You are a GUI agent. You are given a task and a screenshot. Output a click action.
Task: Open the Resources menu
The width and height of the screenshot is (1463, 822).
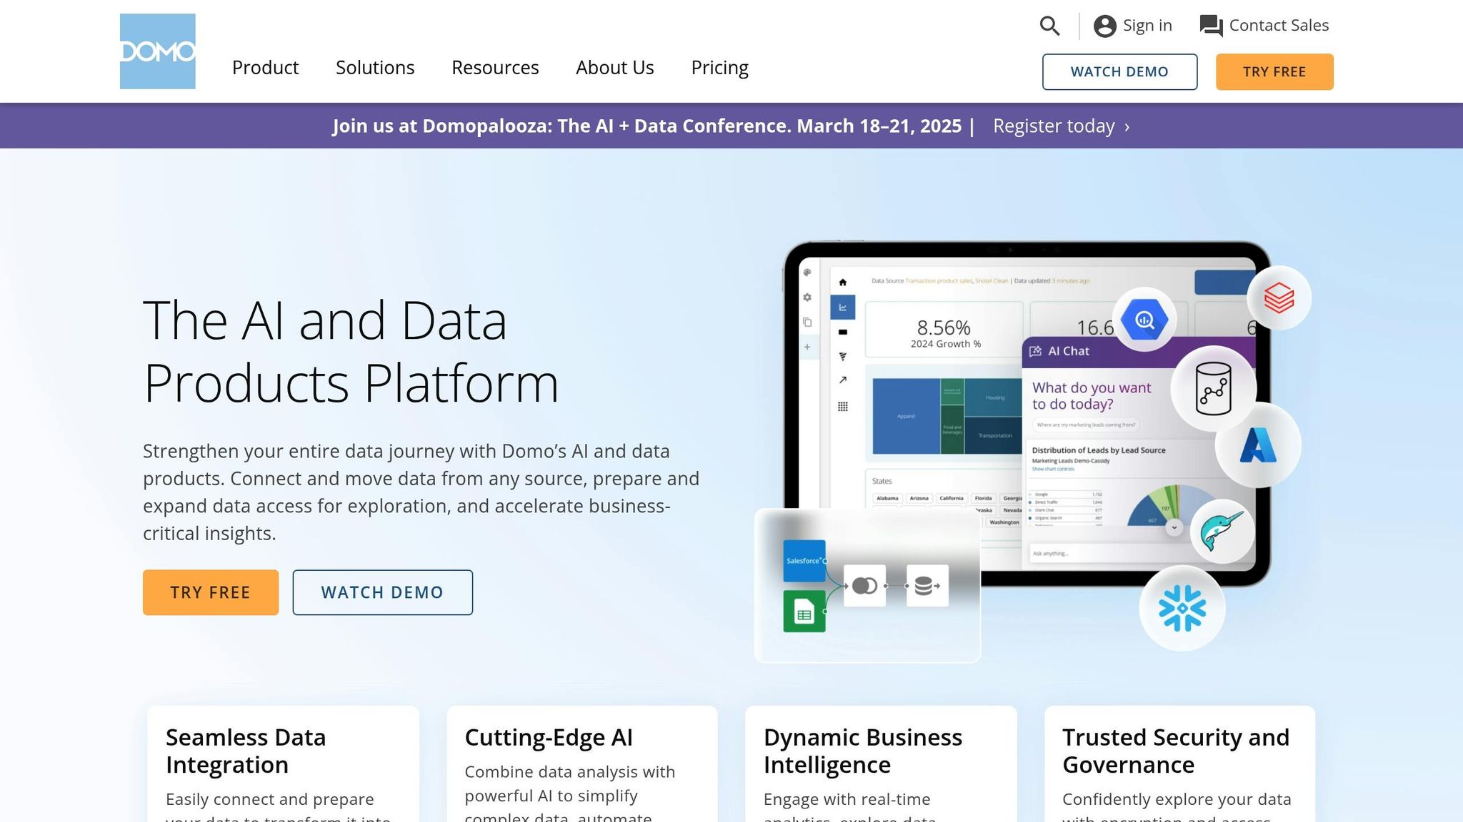click(495, 68)
